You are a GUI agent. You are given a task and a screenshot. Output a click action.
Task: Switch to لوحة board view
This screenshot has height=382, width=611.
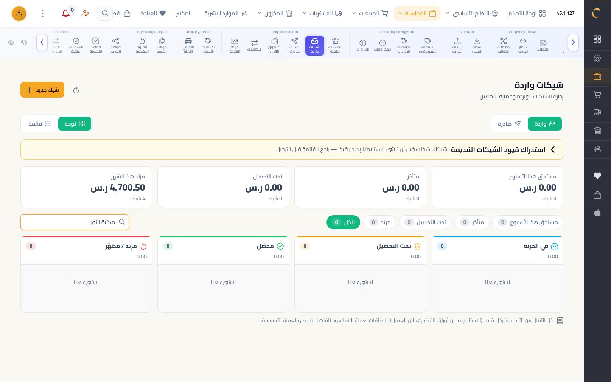point(75,124)
